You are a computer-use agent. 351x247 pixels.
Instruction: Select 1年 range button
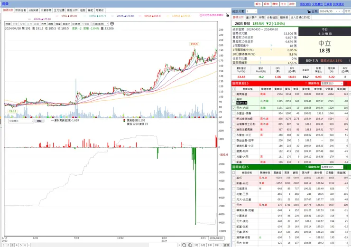click(x=210, y=245)
